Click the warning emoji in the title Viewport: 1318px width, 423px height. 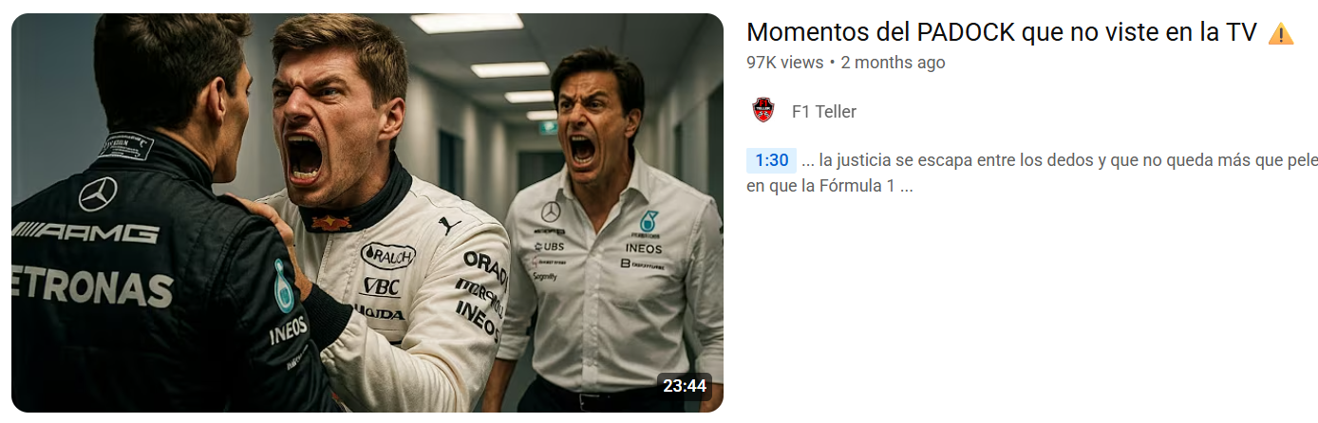1281,34
